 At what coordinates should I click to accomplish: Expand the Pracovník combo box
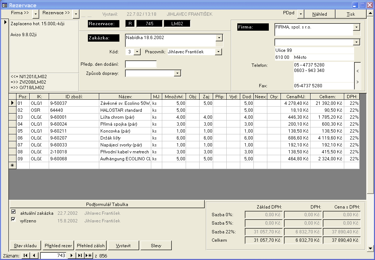(218, 52)
